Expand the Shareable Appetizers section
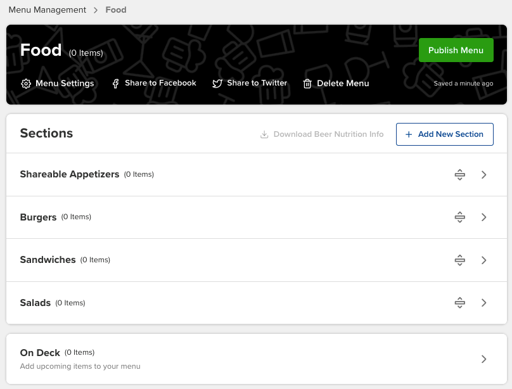Image resolution: width=512 pixels, height=389 pixels. pyautogui.click(x=483, y=175)
